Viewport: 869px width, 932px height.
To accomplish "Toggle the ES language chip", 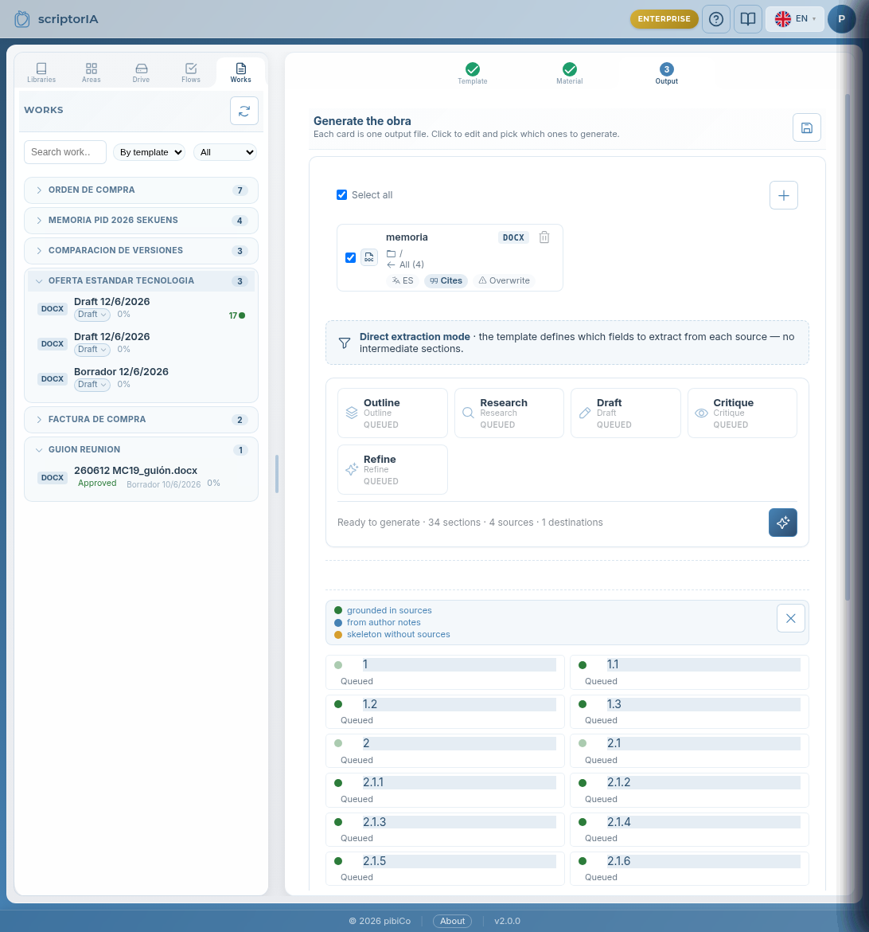I will click(403, 280).
